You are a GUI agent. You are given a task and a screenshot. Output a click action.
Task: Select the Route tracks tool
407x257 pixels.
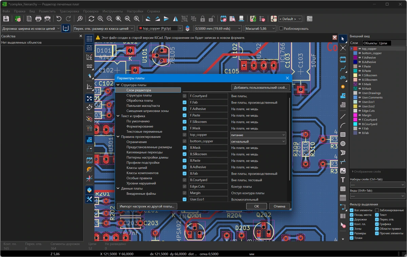click(x=343, y=68)
